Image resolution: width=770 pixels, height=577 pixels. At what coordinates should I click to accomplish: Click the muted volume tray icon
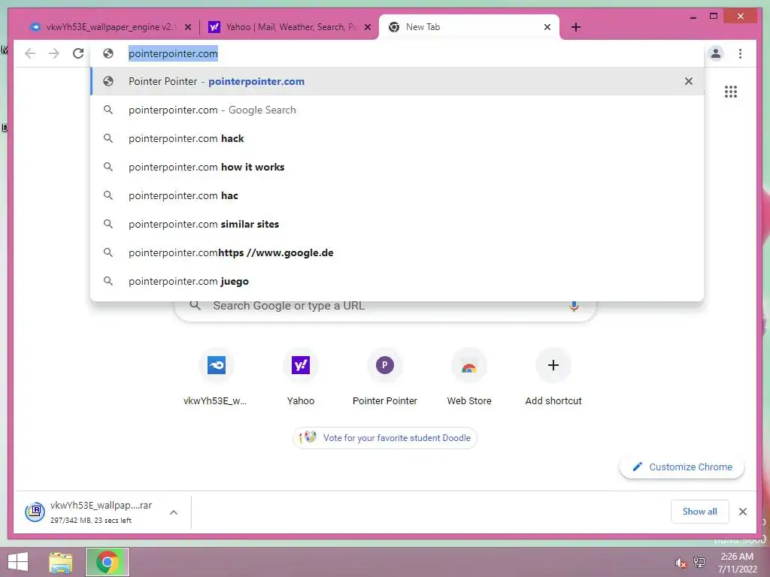pyautogui.click(x=680, y=563)
